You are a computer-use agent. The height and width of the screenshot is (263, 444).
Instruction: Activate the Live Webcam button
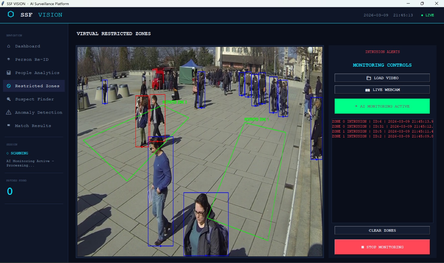click(x=382, y=90)
